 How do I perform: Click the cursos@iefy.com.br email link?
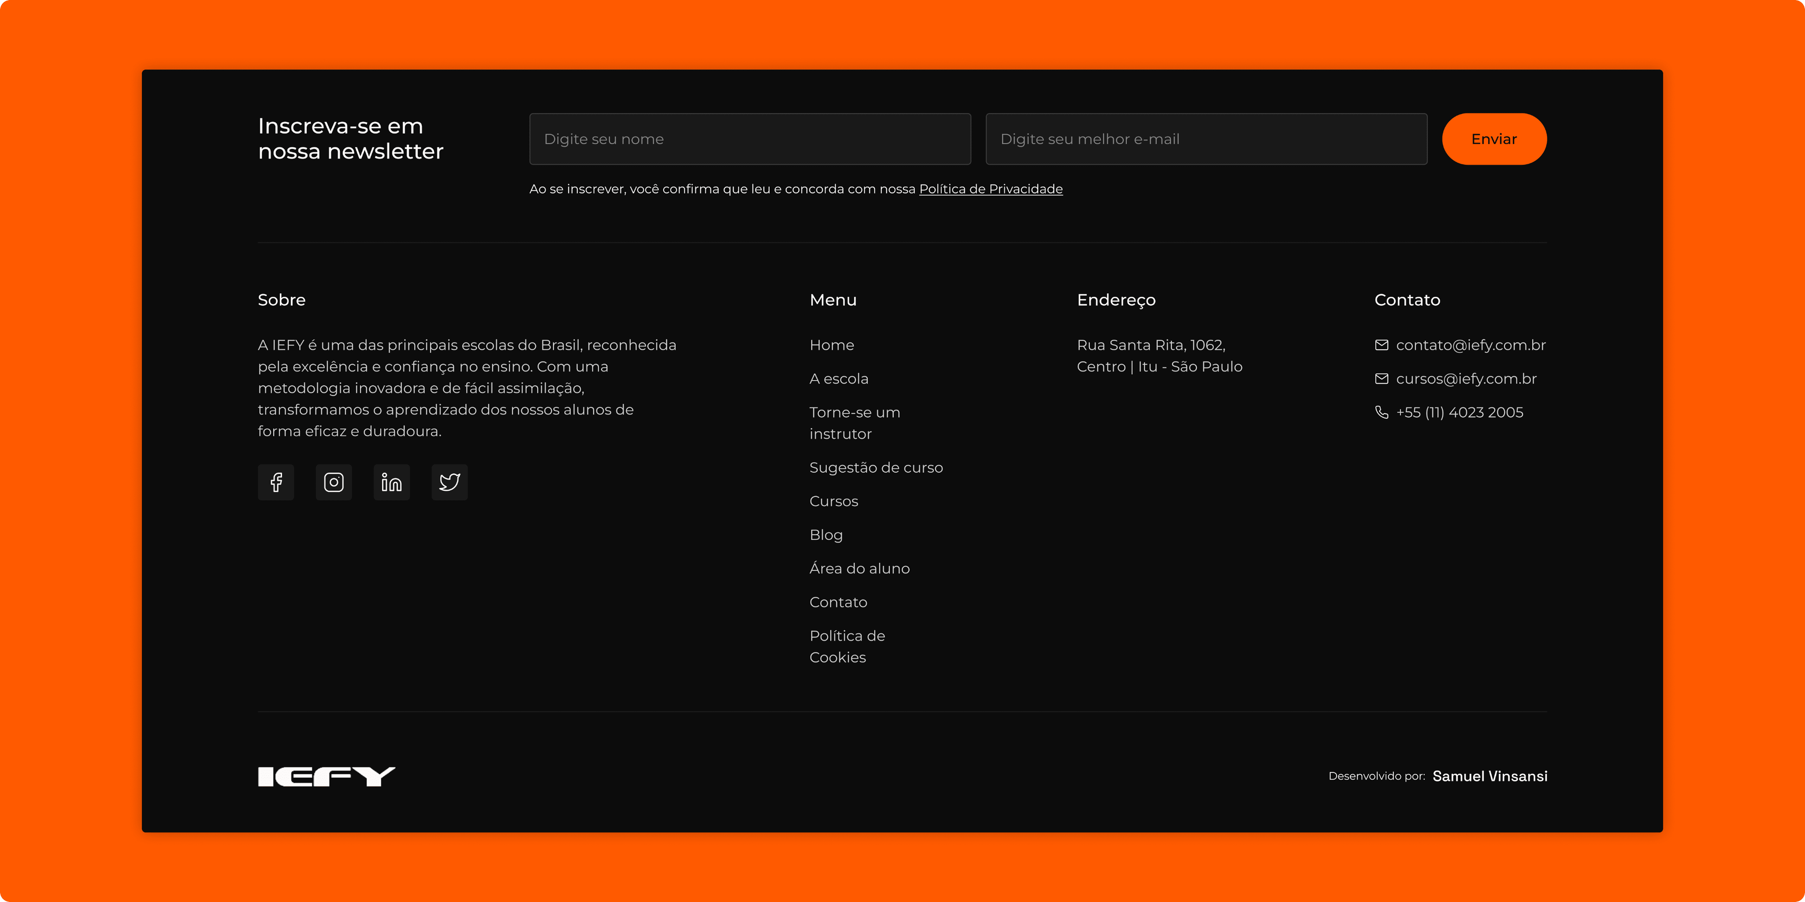(1466, 379)
